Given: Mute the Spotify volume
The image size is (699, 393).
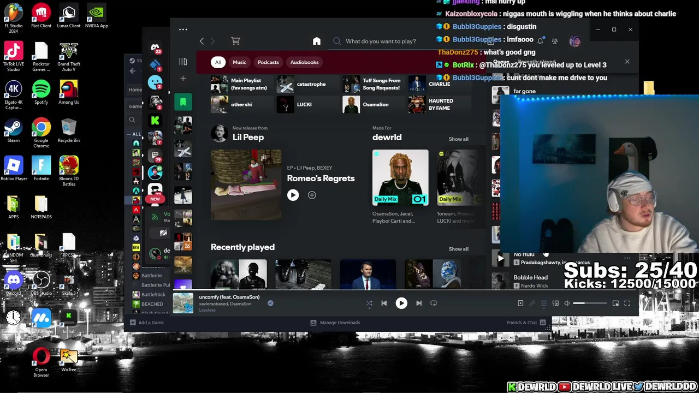Looking at the screenshot, I should tap(567, 303).
